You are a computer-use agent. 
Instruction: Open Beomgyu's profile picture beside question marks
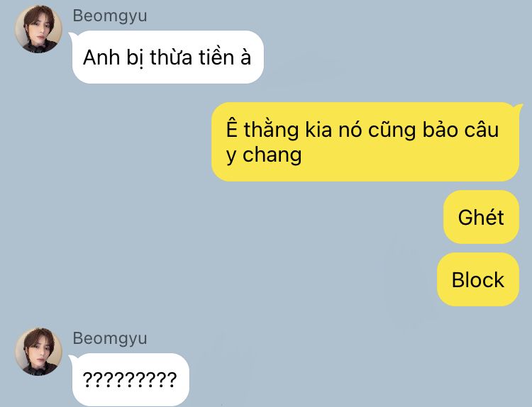point(38,352)
